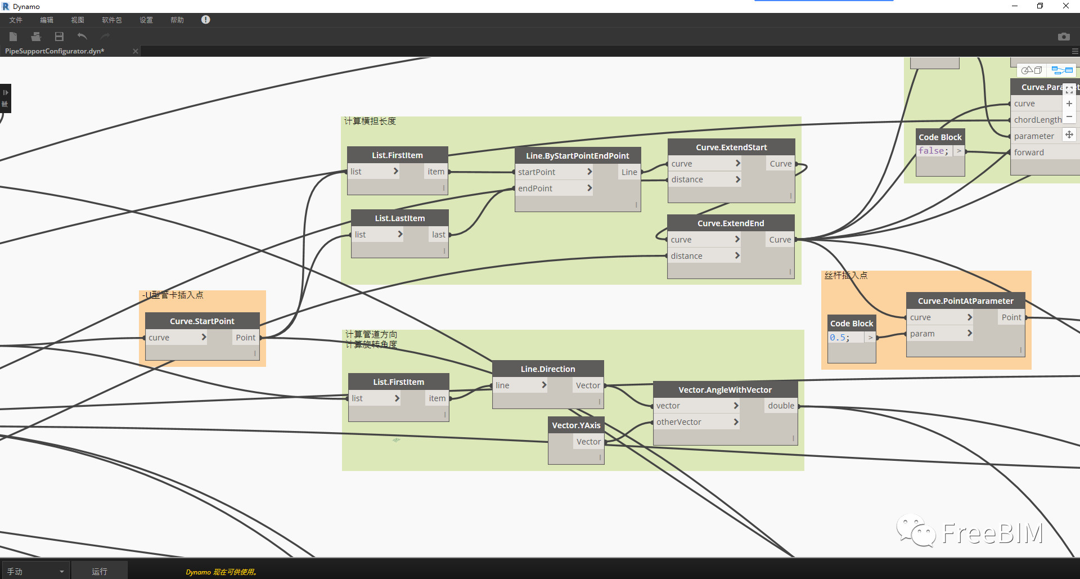The image size is (1080, 579).
Task: Expand line port chevron on Line.Direction
Action: [544, 385]
